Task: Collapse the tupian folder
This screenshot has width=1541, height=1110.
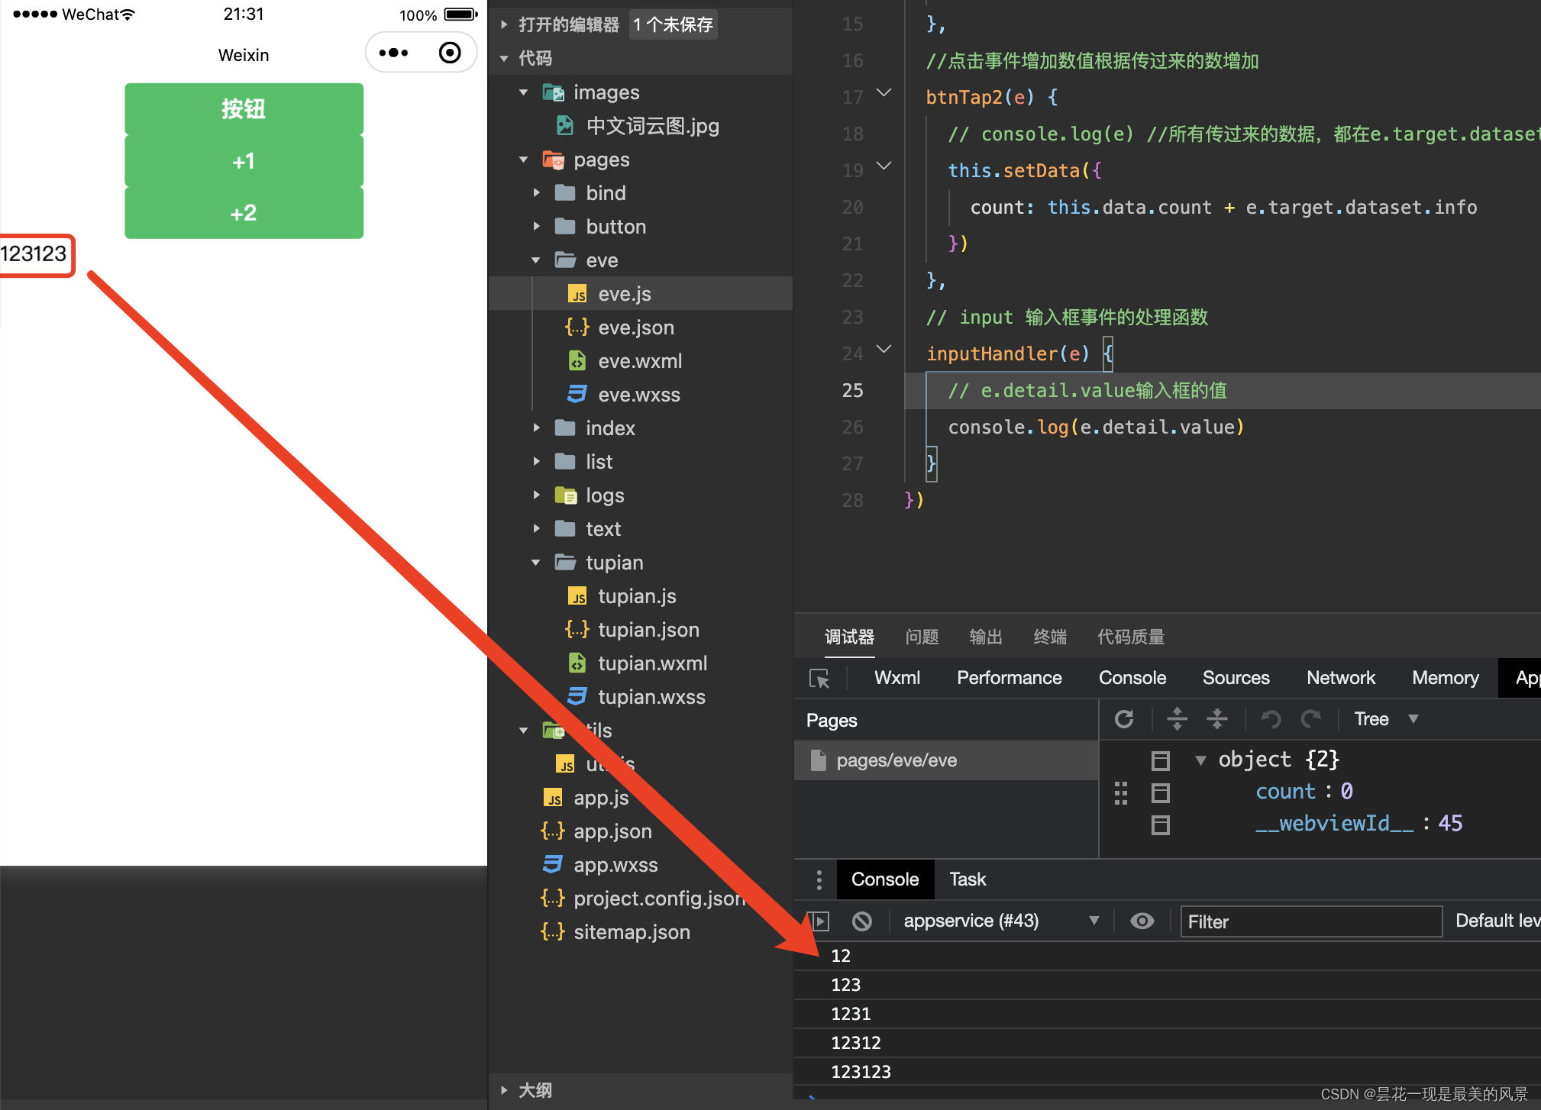Action: [x=537, y=563]
